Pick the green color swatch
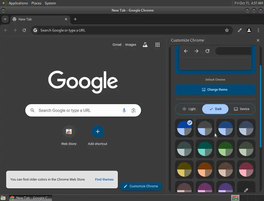This screenshot has width=264, height=201. point(225,149)
